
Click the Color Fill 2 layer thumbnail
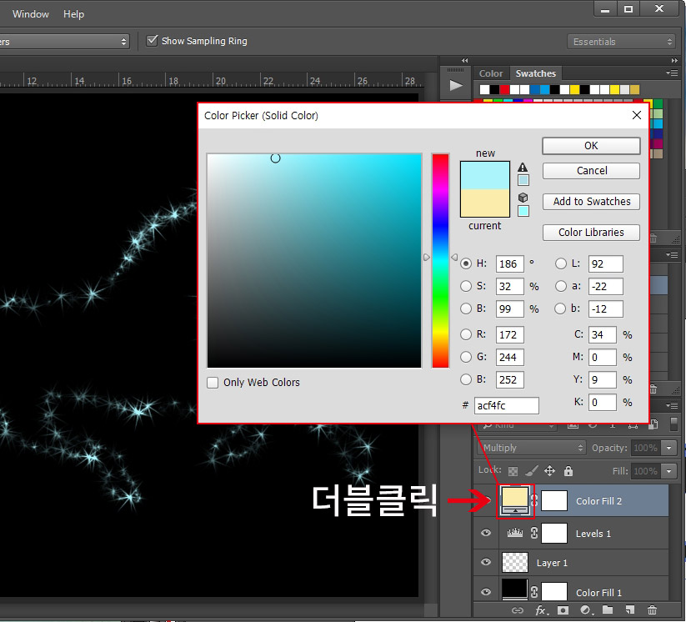(514, 501)
